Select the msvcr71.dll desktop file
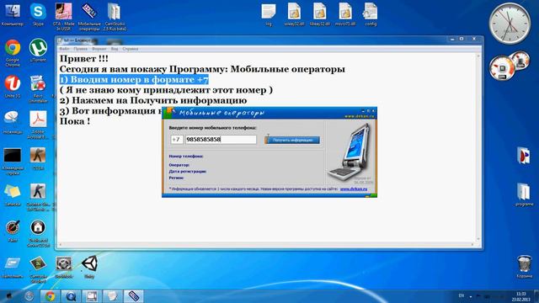This screenshot has height=303, width=539. [345, 13]
